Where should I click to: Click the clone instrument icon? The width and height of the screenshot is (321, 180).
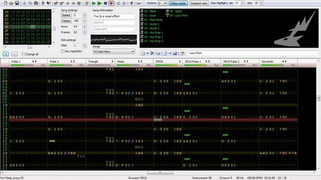(x=158, y=53)
